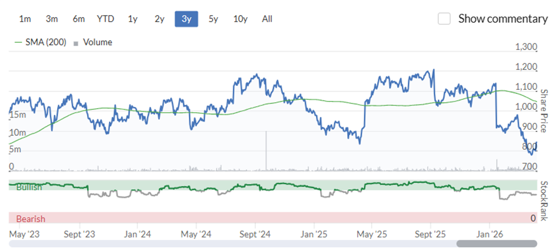
Task: Click the Sept '24 axis label
Action: coord(255,234)
